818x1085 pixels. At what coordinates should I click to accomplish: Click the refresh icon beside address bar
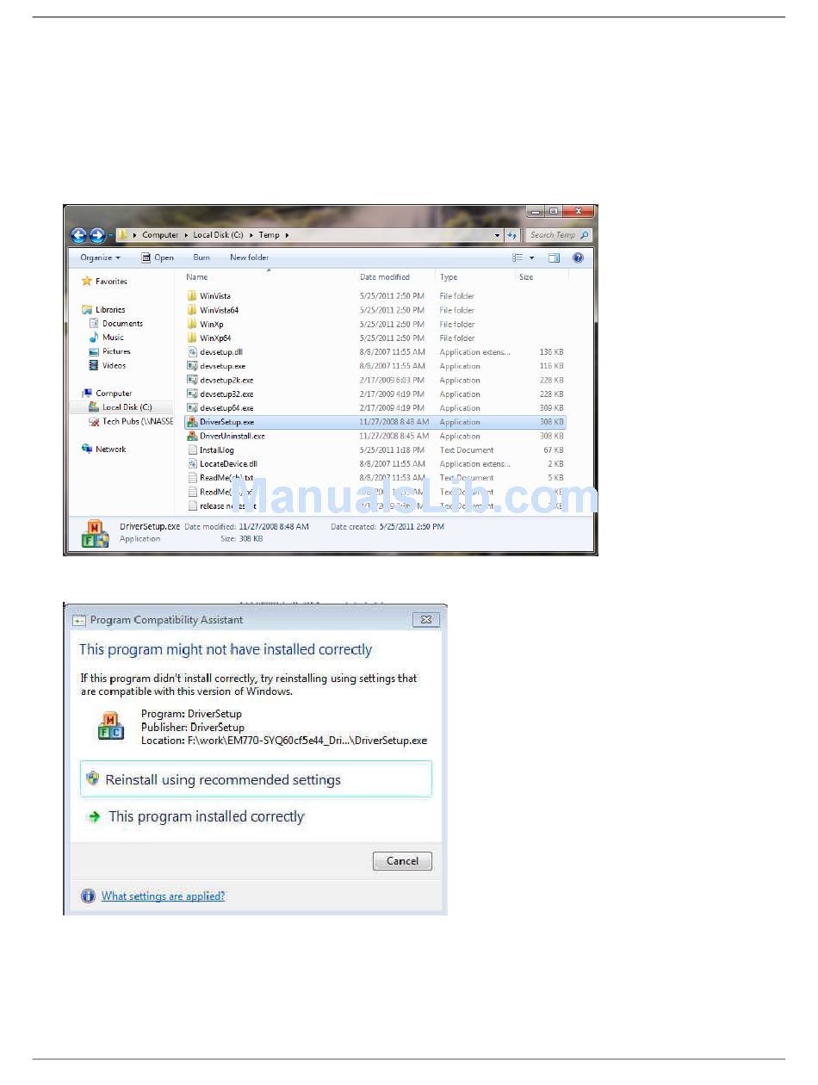[x=512, y=235]
